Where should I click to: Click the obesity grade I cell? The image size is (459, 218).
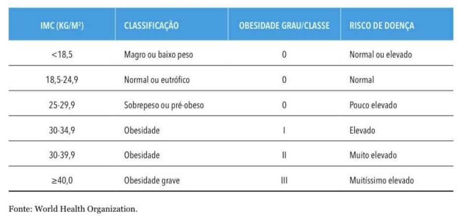tap(284, 130)
